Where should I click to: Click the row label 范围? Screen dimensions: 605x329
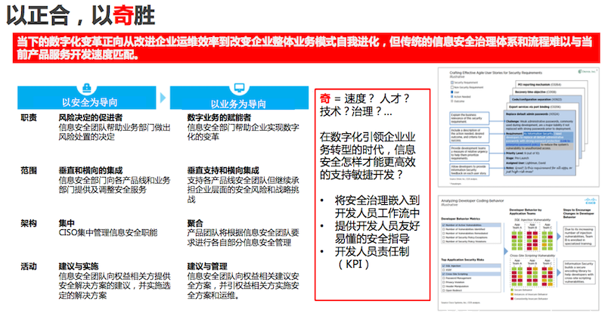coord(29,170)
